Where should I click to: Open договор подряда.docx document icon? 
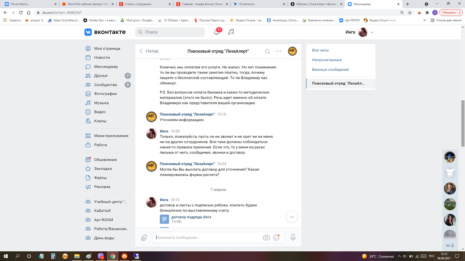(x=164, y=219)
